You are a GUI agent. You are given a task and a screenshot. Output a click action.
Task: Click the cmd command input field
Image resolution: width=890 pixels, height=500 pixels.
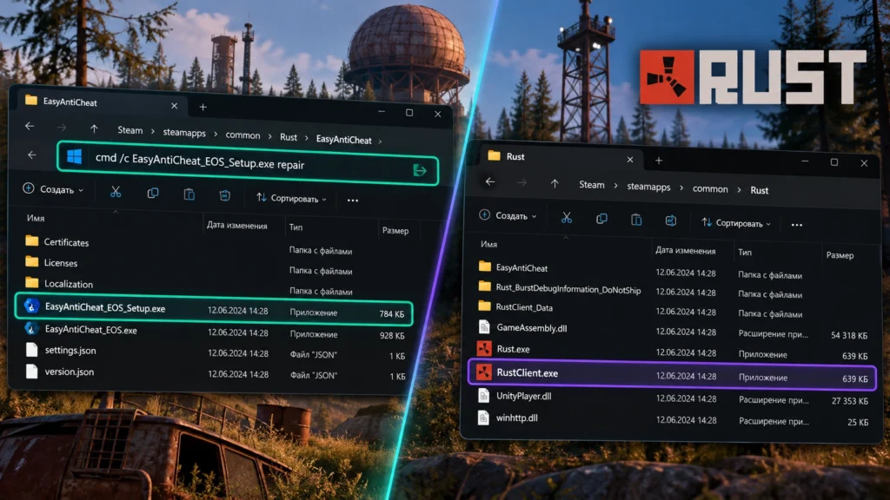coord(248,163)
